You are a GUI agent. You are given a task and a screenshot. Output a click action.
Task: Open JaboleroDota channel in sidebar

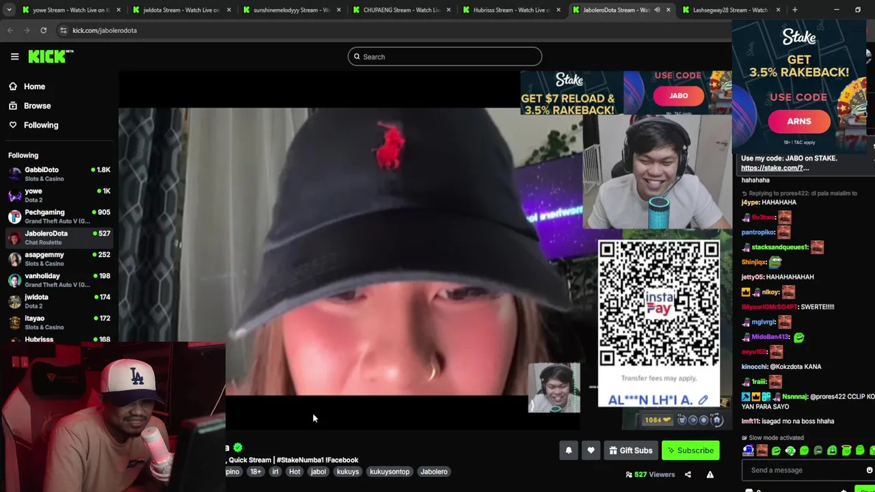point(59,238)
